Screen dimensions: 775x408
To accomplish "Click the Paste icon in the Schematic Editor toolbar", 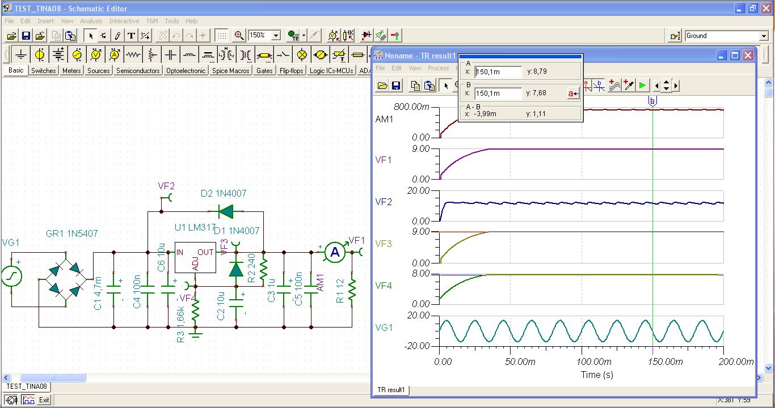I will point(70,36).
